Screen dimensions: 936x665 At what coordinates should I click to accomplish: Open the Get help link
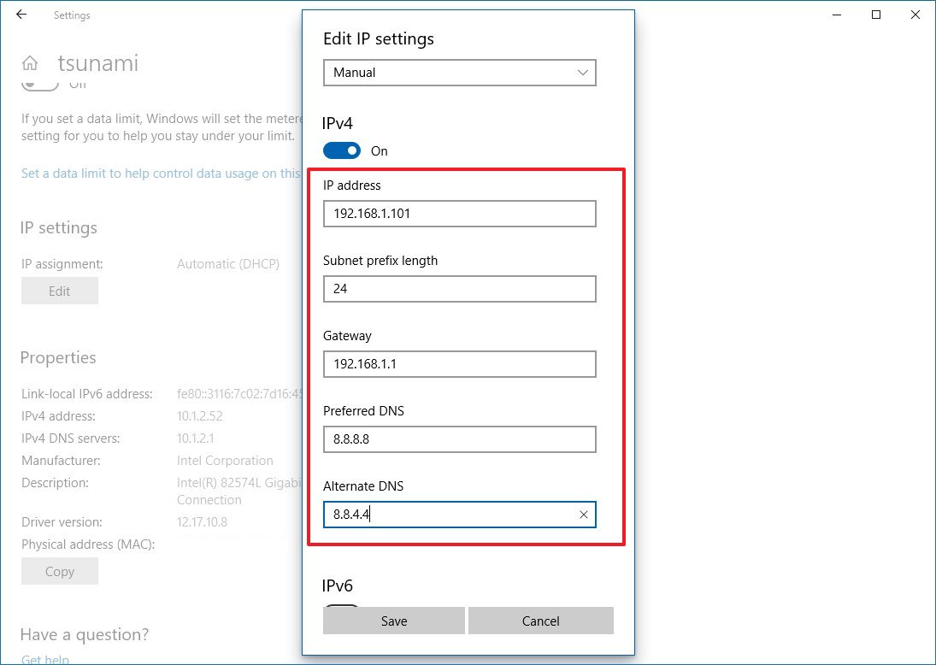pyautogui.click(x=45, y=660)
